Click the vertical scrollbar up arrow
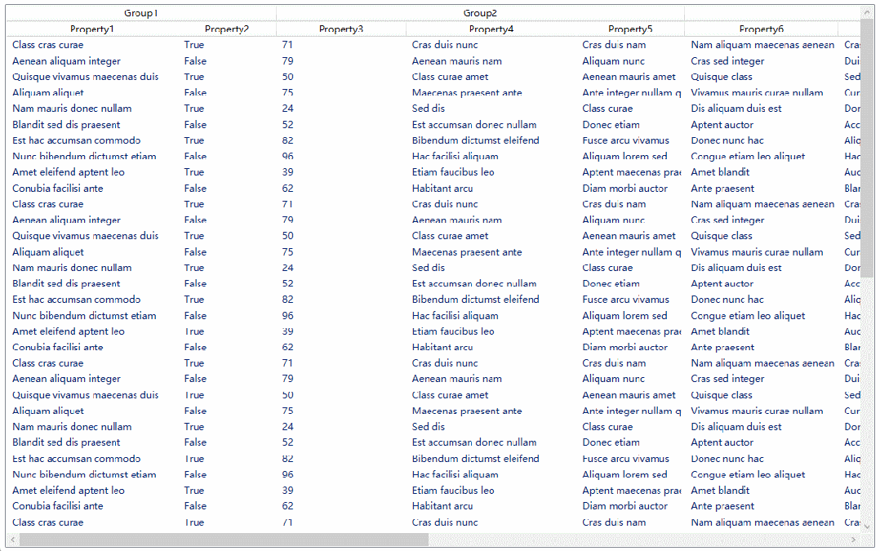This screenshot has height=551, width=880. point(867,12)
